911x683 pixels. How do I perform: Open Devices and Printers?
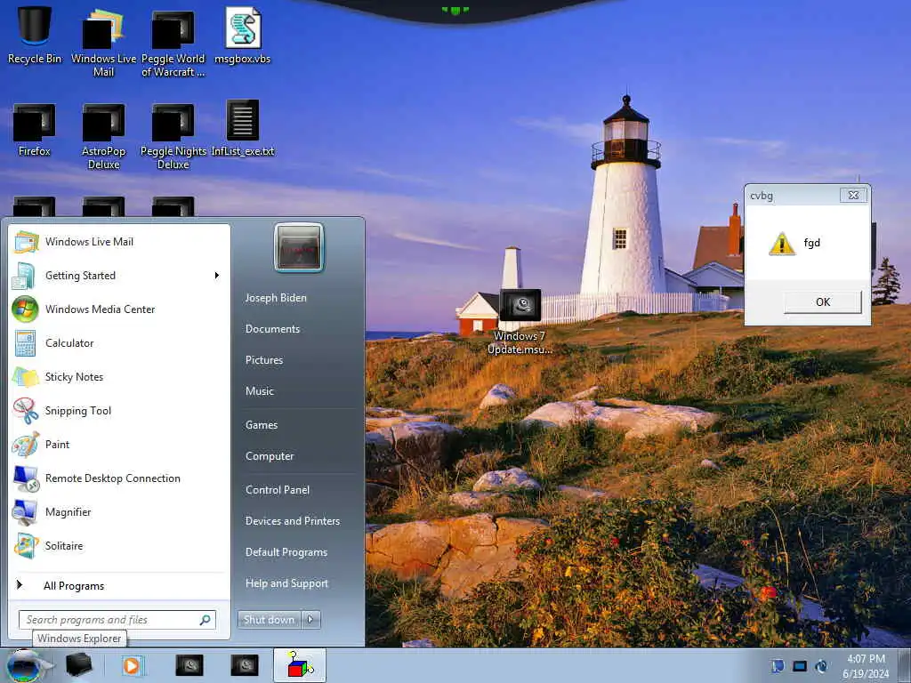[293, 521]
